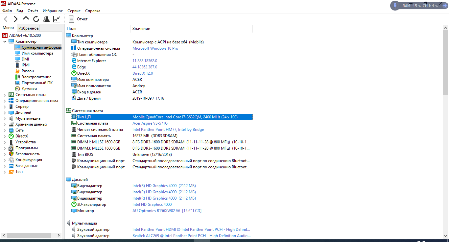Open the DMI tree item

tap(25, 59)
